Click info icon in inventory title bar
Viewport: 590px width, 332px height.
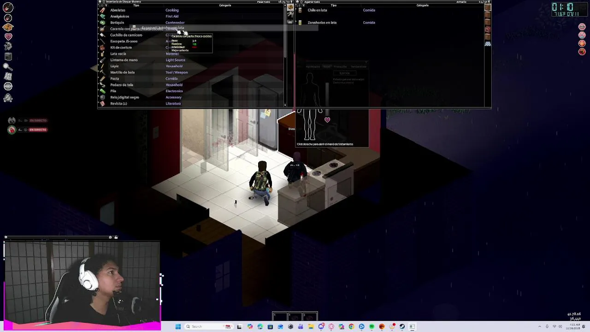(103, 2)
